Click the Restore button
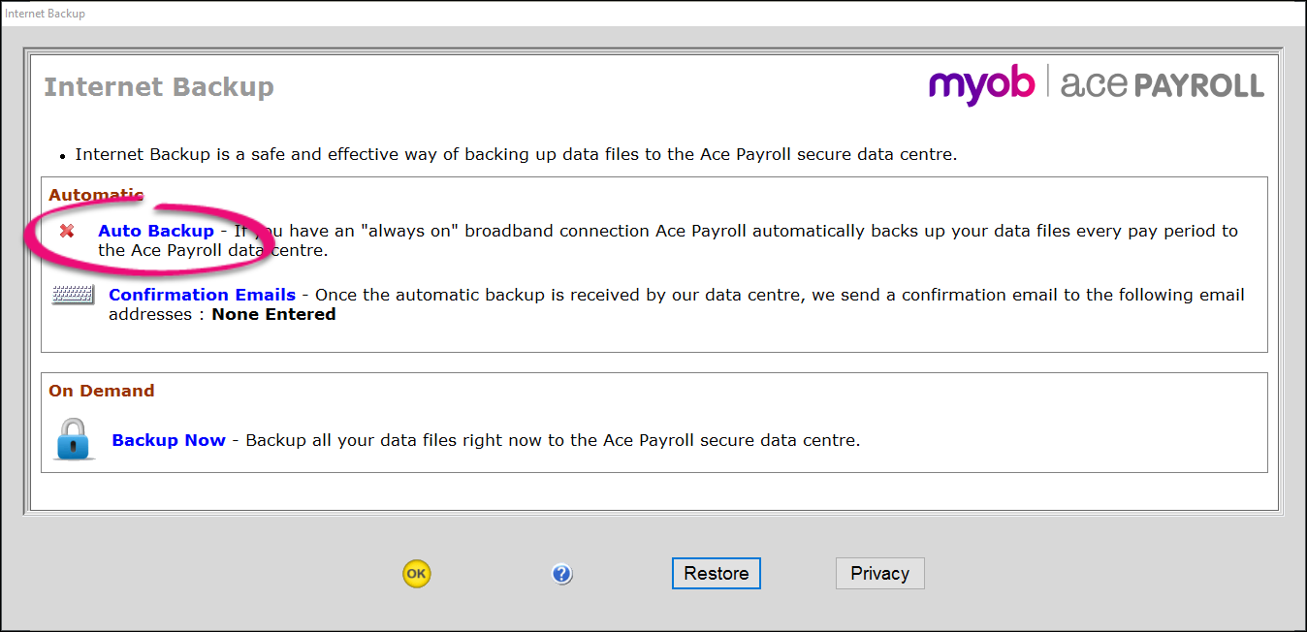Image resolution: width=1307 pixels, height=632 pixels. 716,573
